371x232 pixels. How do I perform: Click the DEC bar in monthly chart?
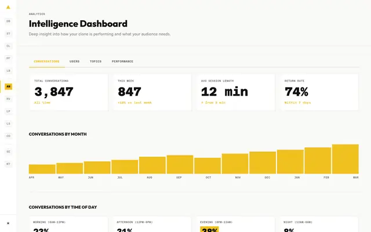tap(263, 162)
